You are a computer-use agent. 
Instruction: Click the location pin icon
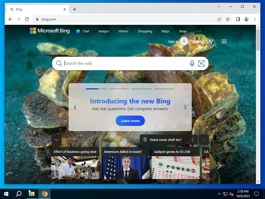(x=145, y=140)
